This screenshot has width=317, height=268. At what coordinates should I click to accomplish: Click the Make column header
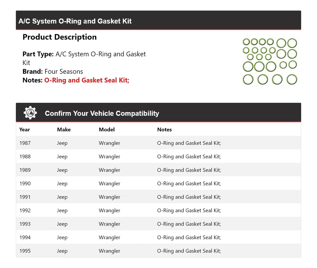pyautogui.click(x=64, y=130)
